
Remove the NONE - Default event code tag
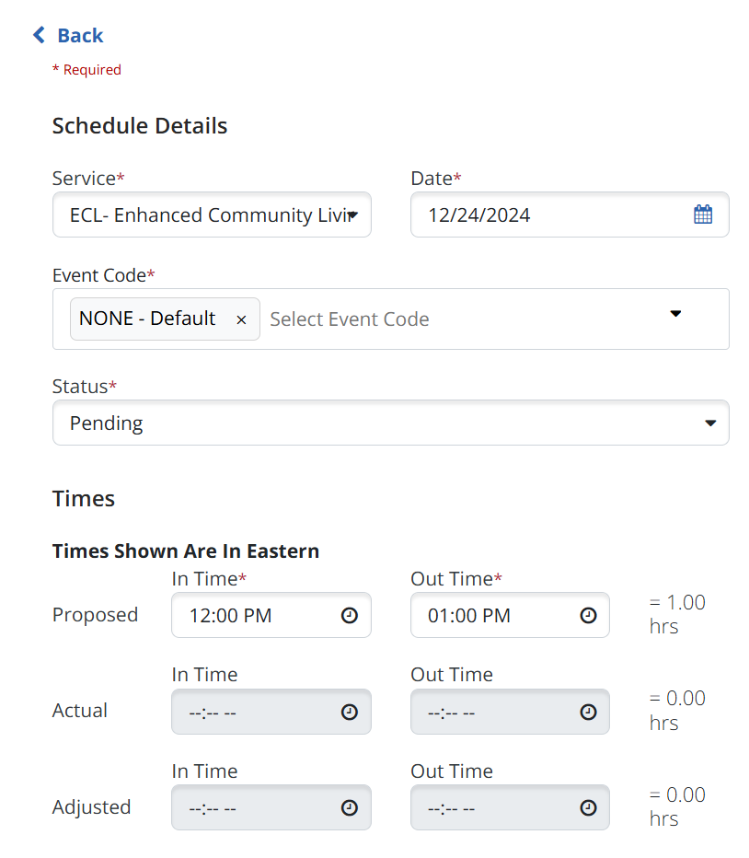click(241, 319)
